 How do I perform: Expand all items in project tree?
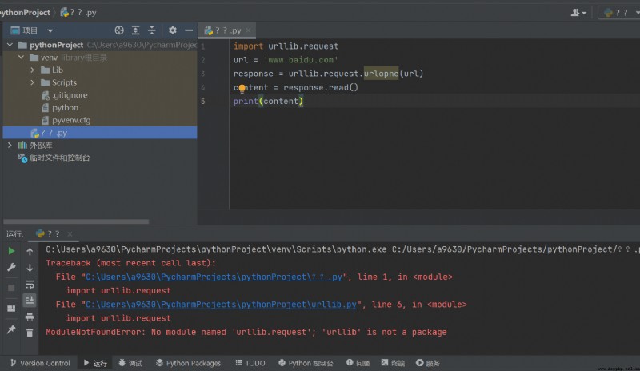pyautogui.click(x=135, y=30)
